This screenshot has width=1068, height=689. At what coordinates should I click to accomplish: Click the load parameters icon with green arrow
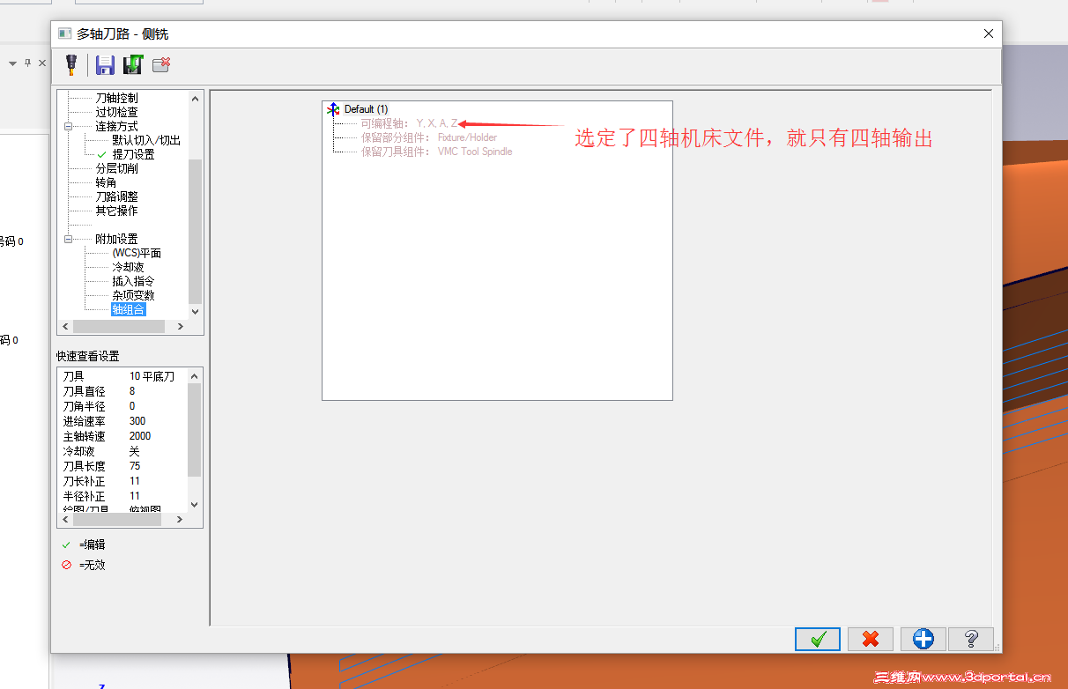pos(133,64)
